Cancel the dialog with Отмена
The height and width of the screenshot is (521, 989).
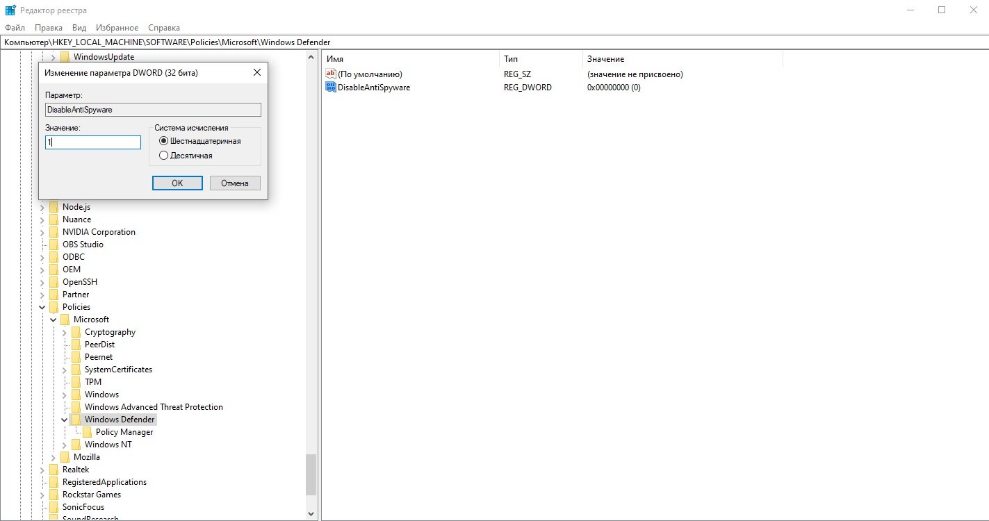click(235, 183)
